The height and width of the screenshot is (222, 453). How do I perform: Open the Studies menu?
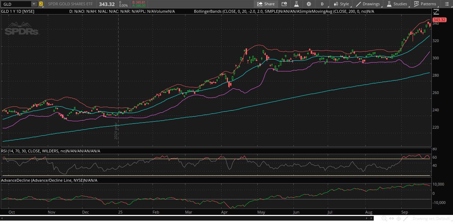click(397, 4)
